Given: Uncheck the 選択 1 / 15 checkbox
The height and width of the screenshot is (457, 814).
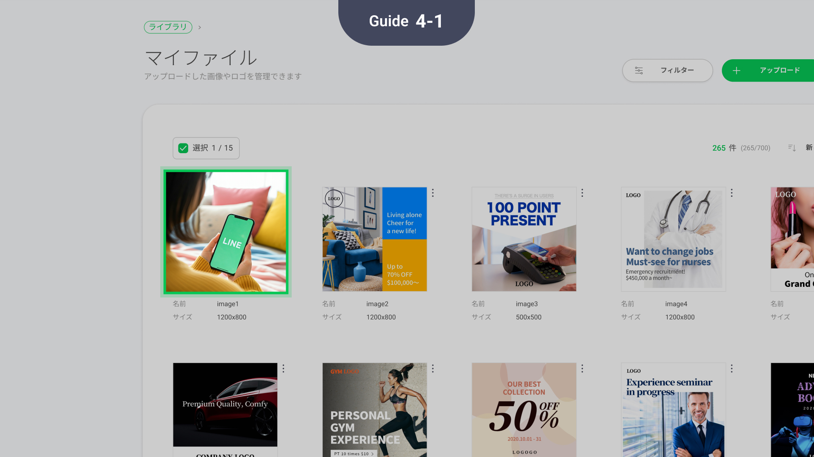Looking at the screenshot, I should [x=183, y=148].
